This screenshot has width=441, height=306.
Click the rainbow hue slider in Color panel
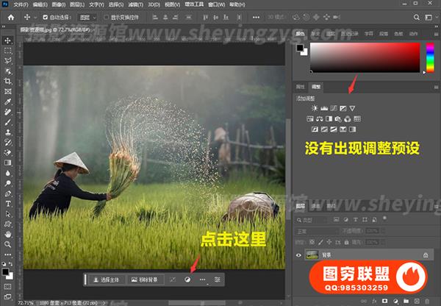(x=430, y=57)
